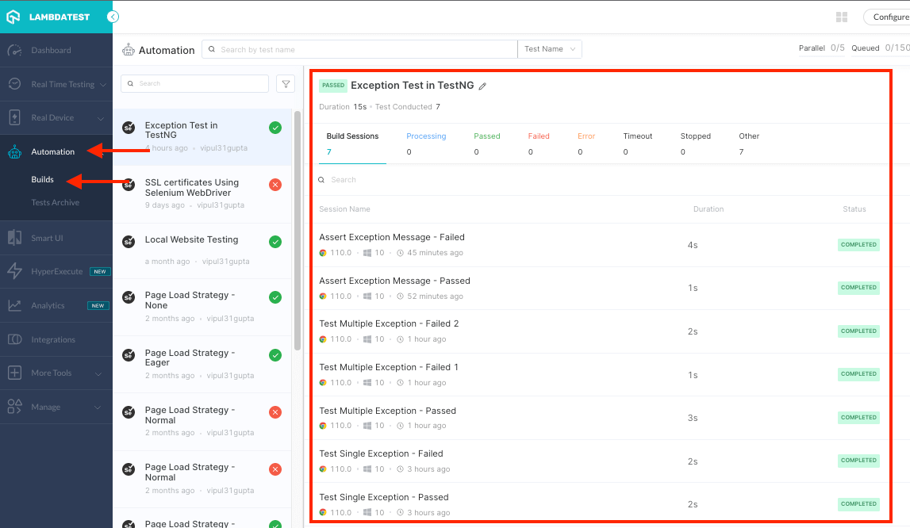Image resolution: width=910 pixels, height=528 pixels.
Task: Click the LambdaTest logo icon
Action: 13,17
